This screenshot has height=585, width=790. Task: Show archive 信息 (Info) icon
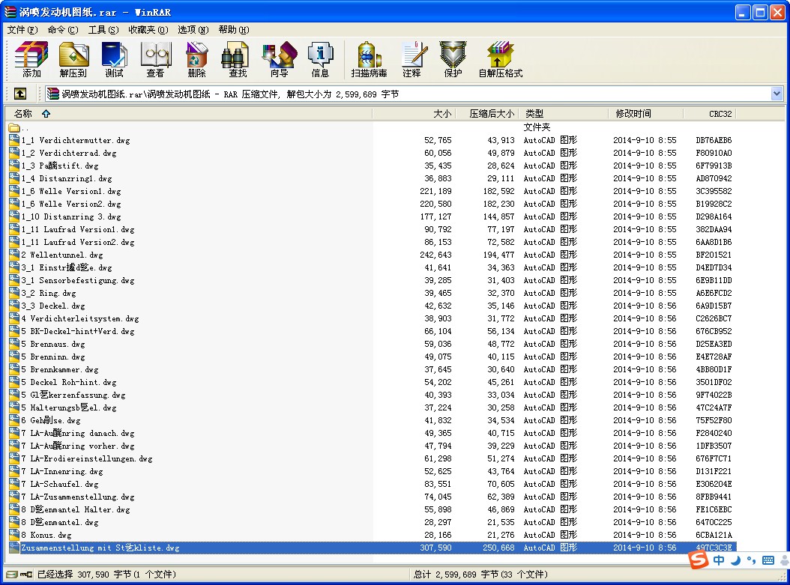320,60
